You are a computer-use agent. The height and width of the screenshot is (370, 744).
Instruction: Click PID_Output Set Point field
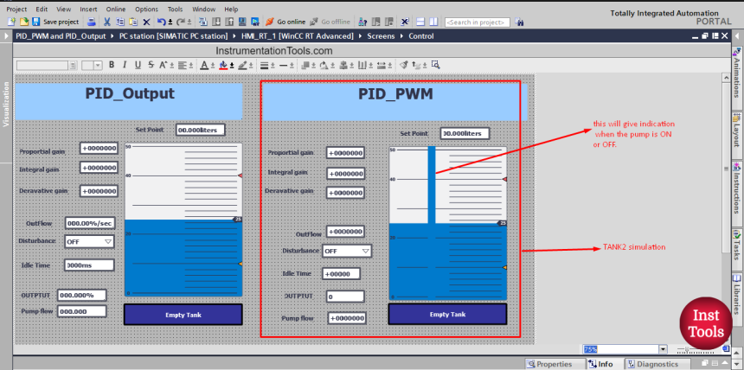200,130
